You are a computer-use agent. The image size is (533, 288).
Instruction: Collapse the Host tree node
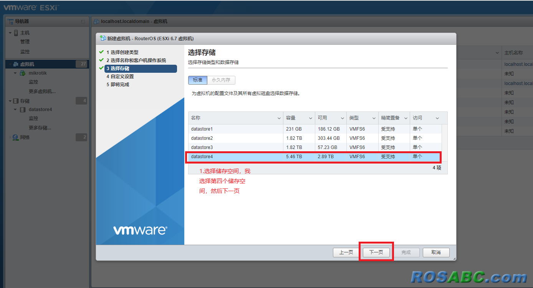pyautogui.click(x=10, y=33)
